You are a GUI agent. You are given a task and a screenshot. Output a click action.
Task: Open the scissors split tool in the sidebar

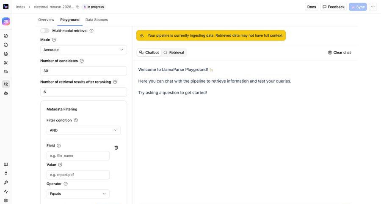pyautogui.click(x=6, y=63)
